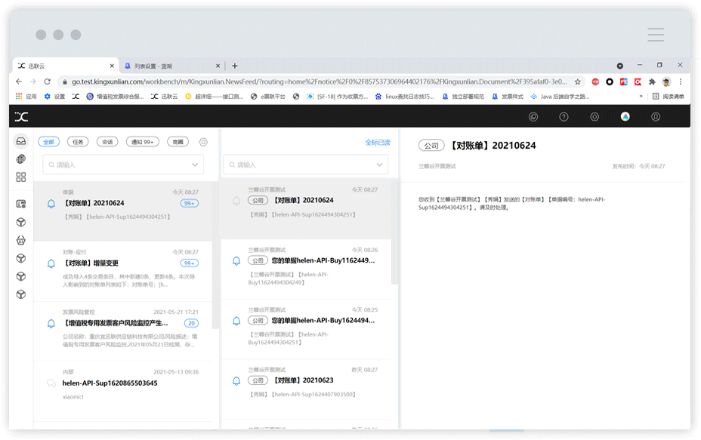Open the inbox icon in left sidebar
The image size is (701, 440).
tap(21, 140)
